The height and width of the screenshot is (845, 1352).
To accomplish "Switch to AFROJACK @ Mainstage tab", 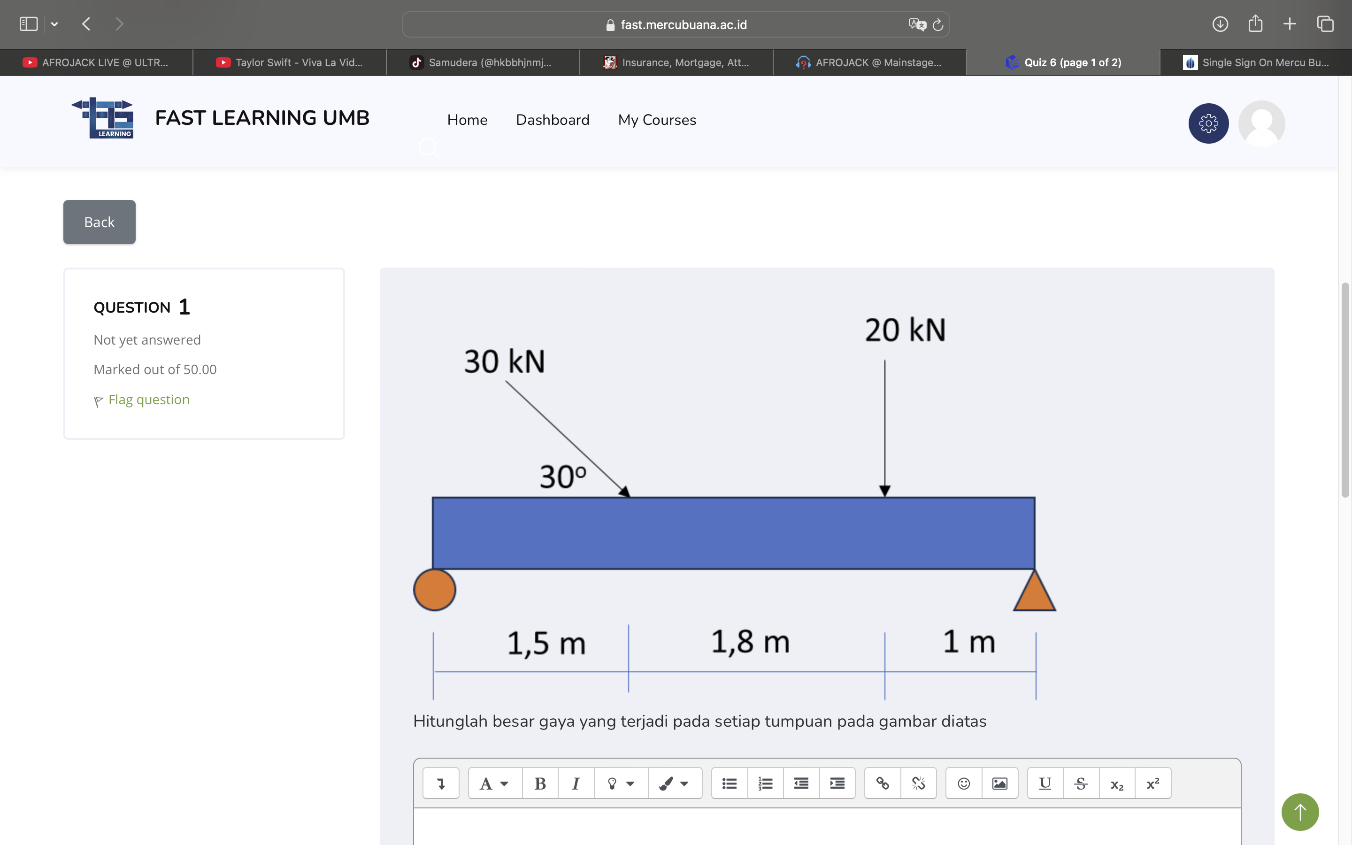I will (x=869, y=62).
